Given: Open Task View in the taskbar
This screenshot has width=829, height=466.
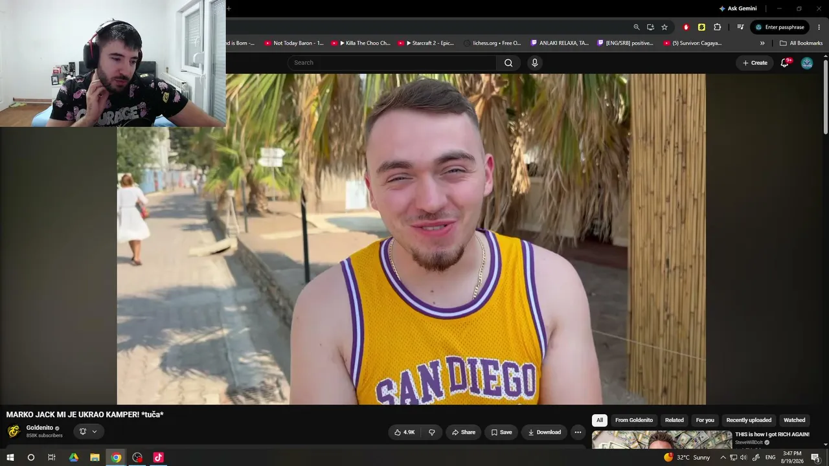Looking at the screenshot, I should [x=52, y=458].
